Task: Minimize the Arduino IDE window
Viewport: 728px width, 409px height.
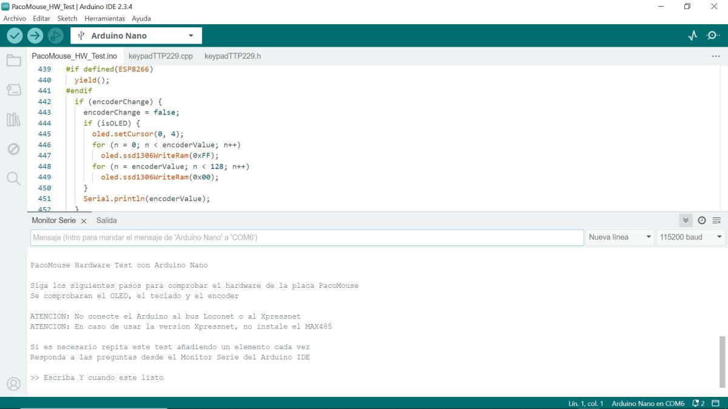Action: click(661, 6)
